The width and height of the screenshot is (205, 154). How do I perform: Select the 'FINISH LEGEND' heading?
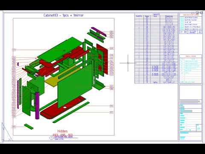(x=190, y=56)
